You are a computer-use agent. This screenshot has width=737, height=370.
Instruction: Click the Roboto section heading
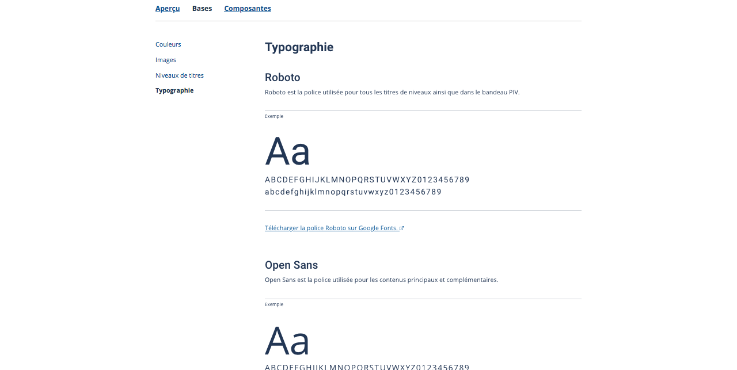pyautogui.click(x=282, y=77)
